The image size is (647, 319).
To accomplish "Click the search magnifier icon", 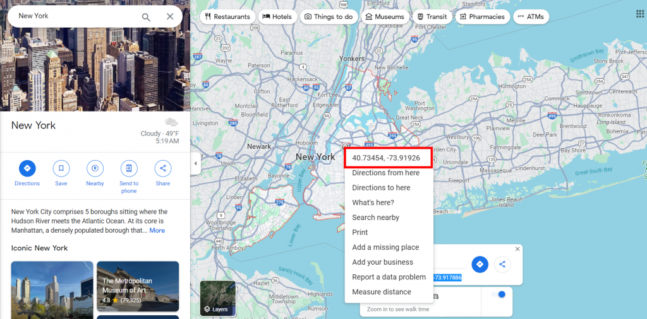I will click(146, 17).
